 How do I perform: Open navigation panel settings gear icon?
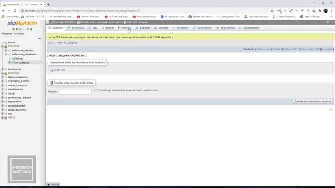point(28,29)
